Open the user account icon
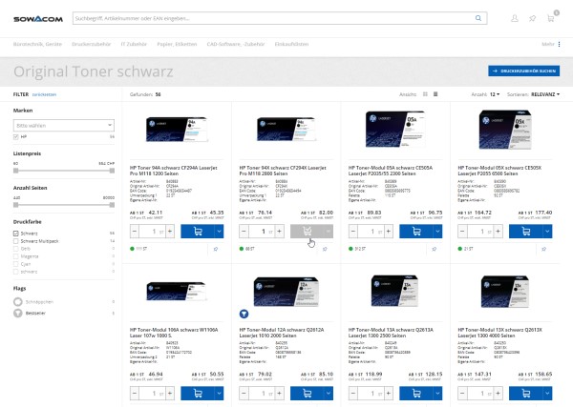 [515, 18]
